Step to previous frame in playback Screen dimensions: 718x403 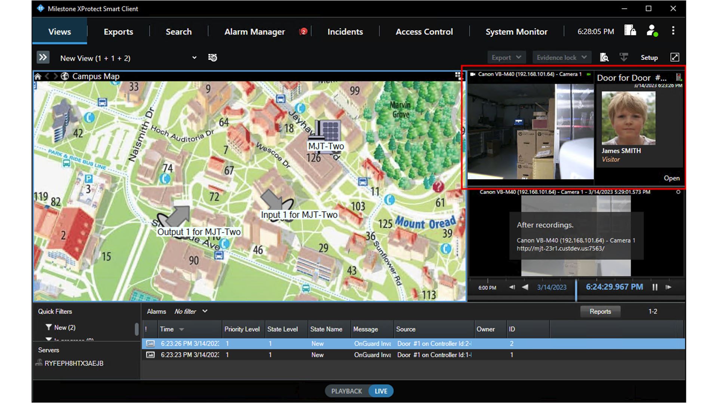pos(512,287)
